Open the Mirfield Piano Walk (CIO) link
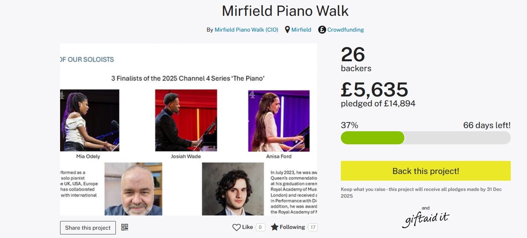This screenshot has height=238, width=527. click(x=246, y=30)
